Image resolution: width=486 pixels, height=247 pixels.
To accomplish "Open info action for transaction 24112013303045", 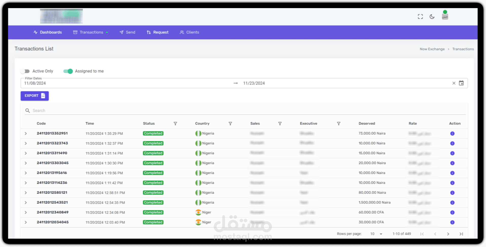I will click(452, 163).
